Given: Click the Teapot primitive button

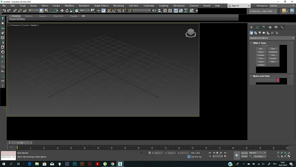Looking at the screenshot, I should tap(261, 62).
